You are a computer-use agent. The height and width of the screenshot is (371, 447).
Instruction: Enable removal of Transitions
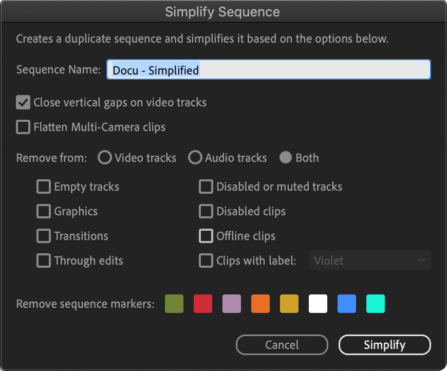44,236
